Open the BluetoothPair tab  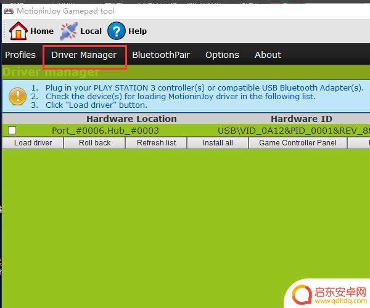click(x=161, y=55)
